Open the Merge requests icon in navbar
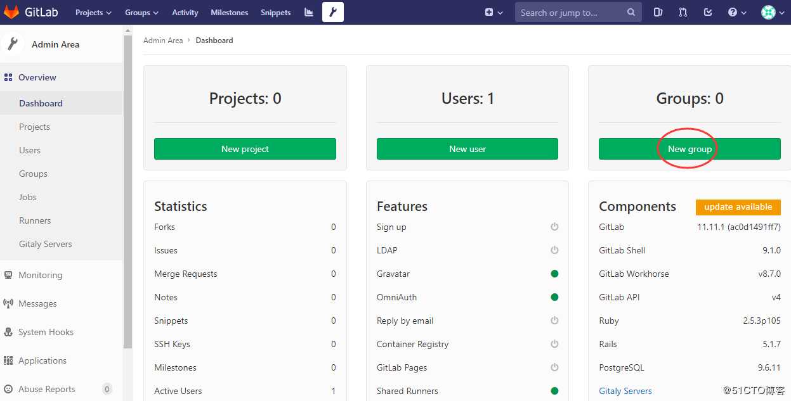The image size is (791, 401). coord(683,12)
